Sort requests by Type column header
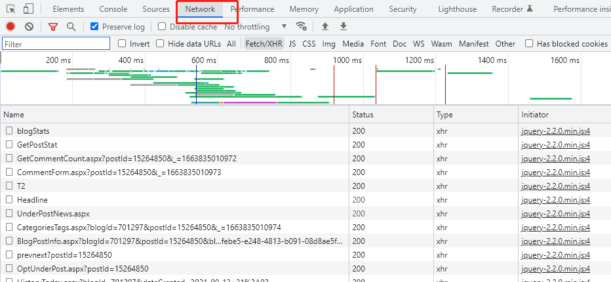611x282 pixels. point(476,115)
